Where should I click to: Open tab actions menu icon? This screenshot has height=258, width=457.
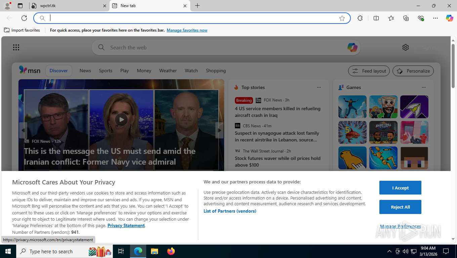pyautogui.click(x=20, y=6)
